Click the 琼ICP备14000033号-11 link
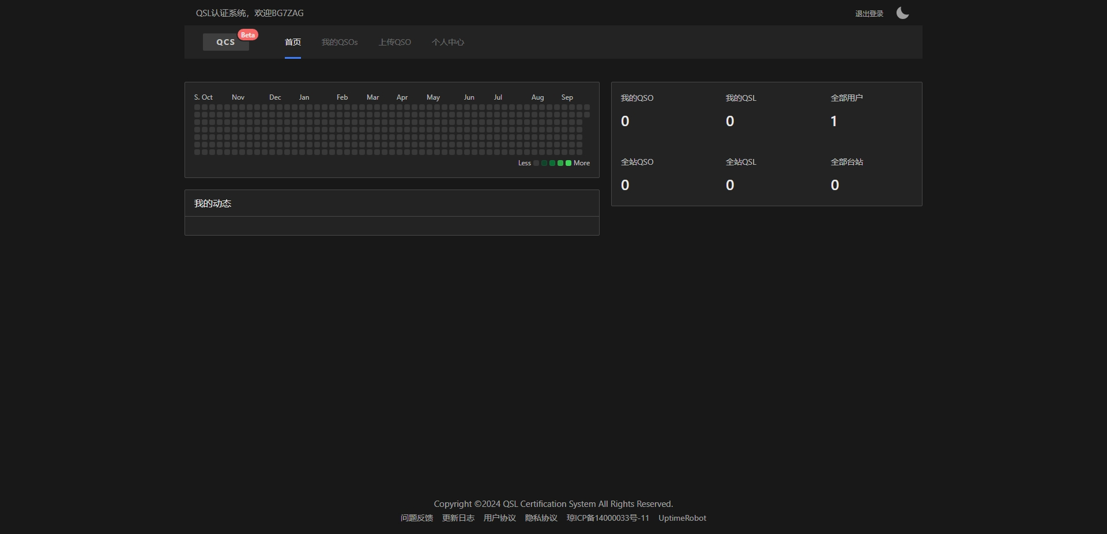The width and height of the screenshot is (1107, 534). point(608,518)
